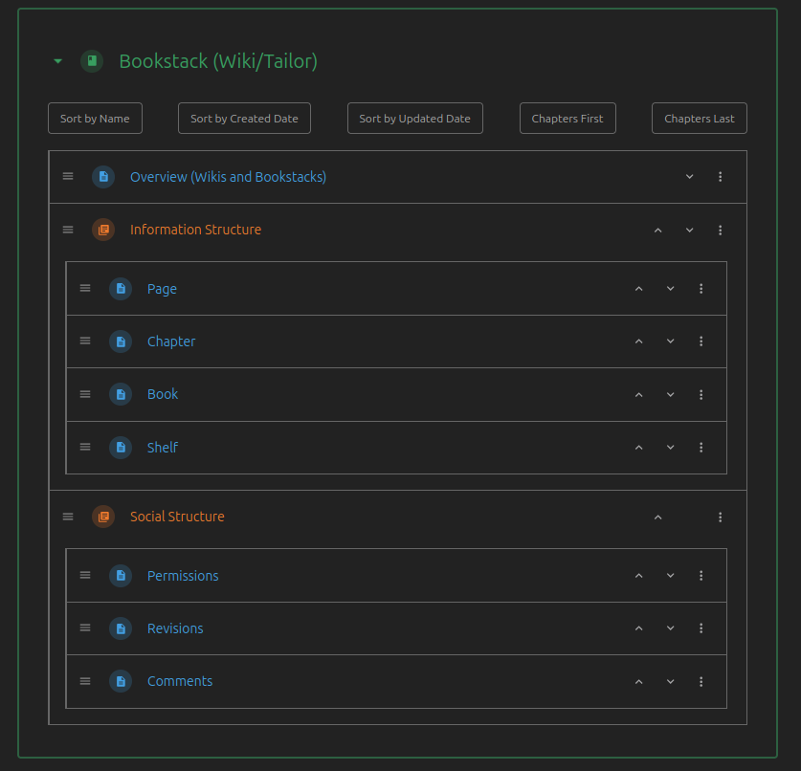This screenshot has height=771, width=801.
Task: Open more options for Comments entry
Action: [701, 682]
